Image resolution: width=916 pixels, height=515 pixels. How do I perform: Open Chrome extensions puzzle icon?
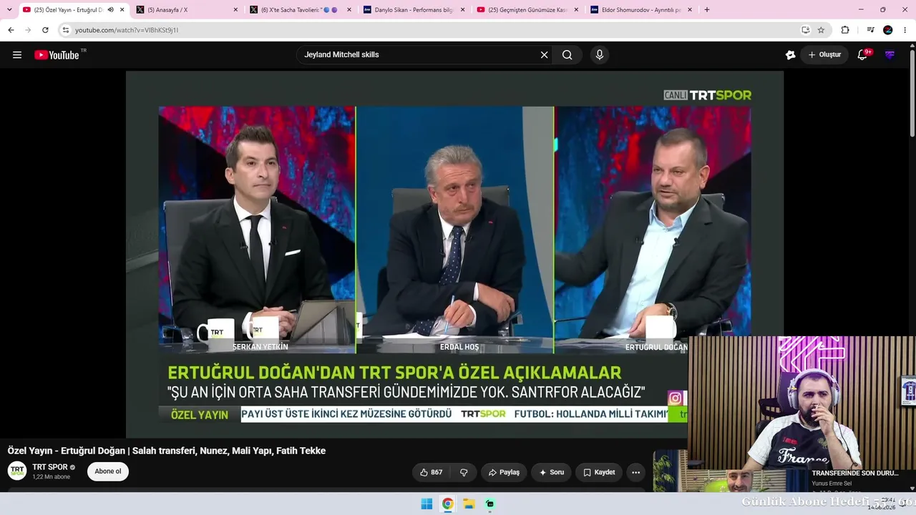(x=845, y=30)
